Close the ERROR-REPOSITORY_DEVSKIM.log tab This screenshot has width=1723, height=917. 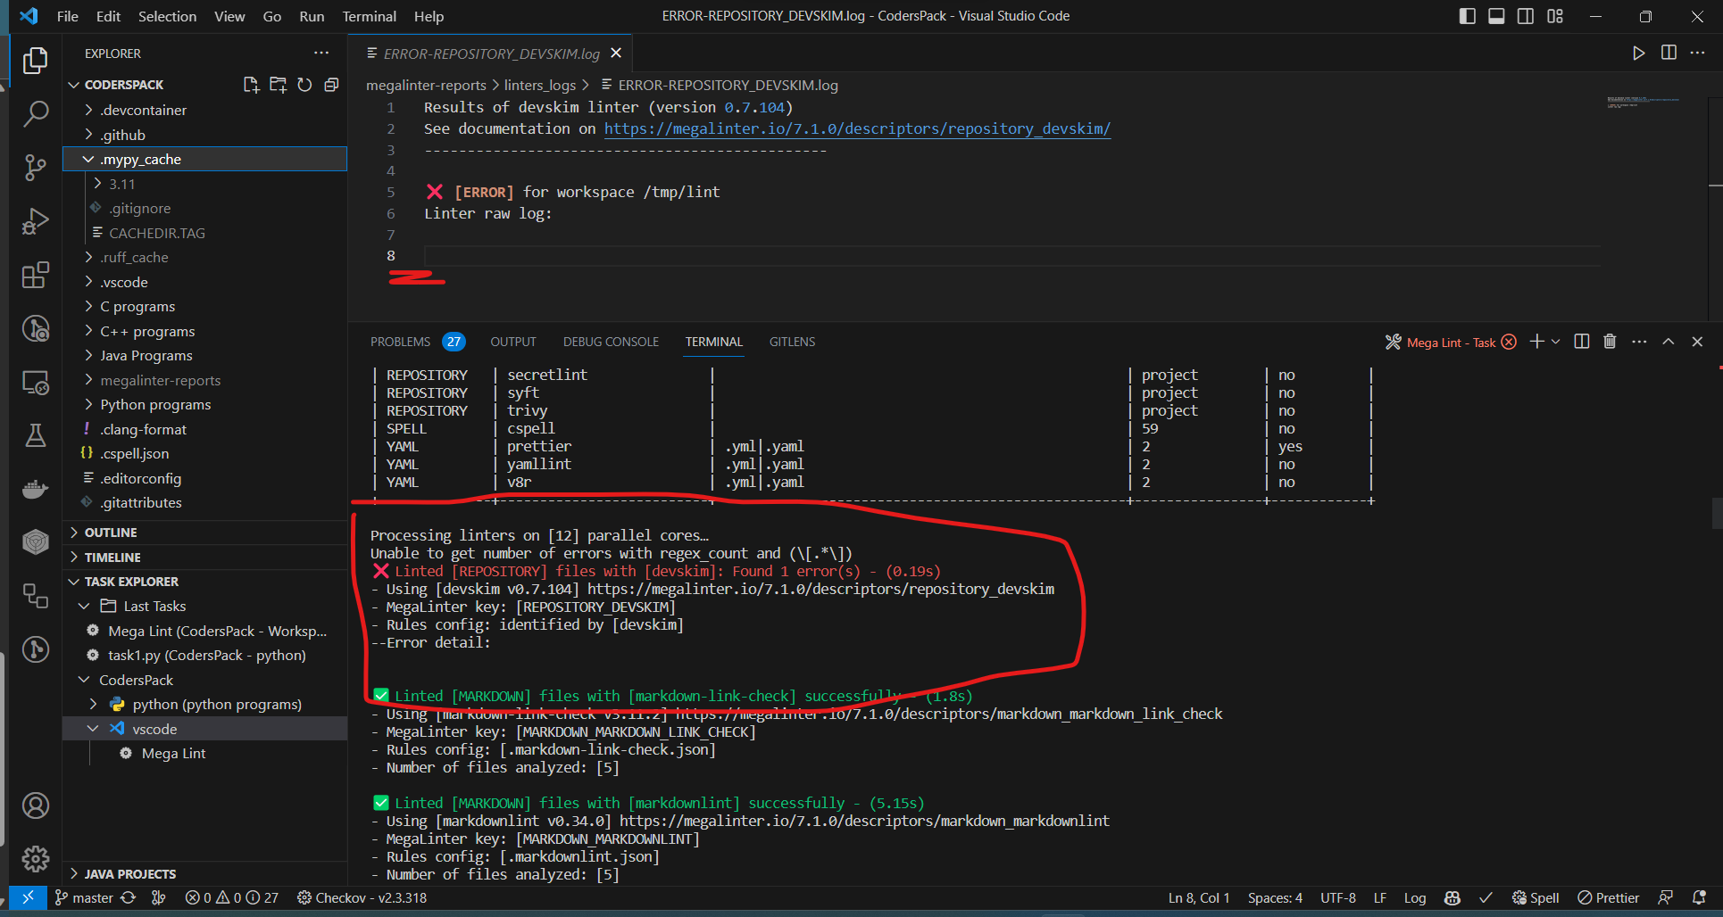pyautogui.click(x=616, y=54)
